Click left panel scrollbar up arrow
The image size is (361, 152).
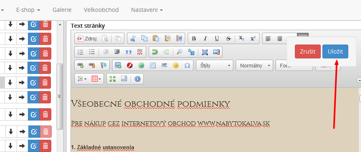60,24
